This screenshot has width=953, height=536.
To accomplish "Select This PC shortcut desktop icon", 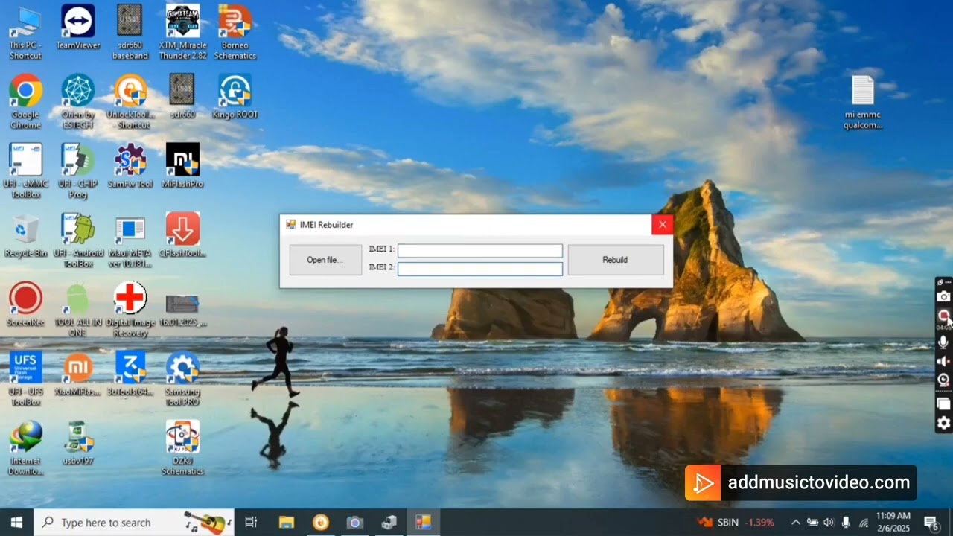I will pyautogui.click(x=25, y=33).
